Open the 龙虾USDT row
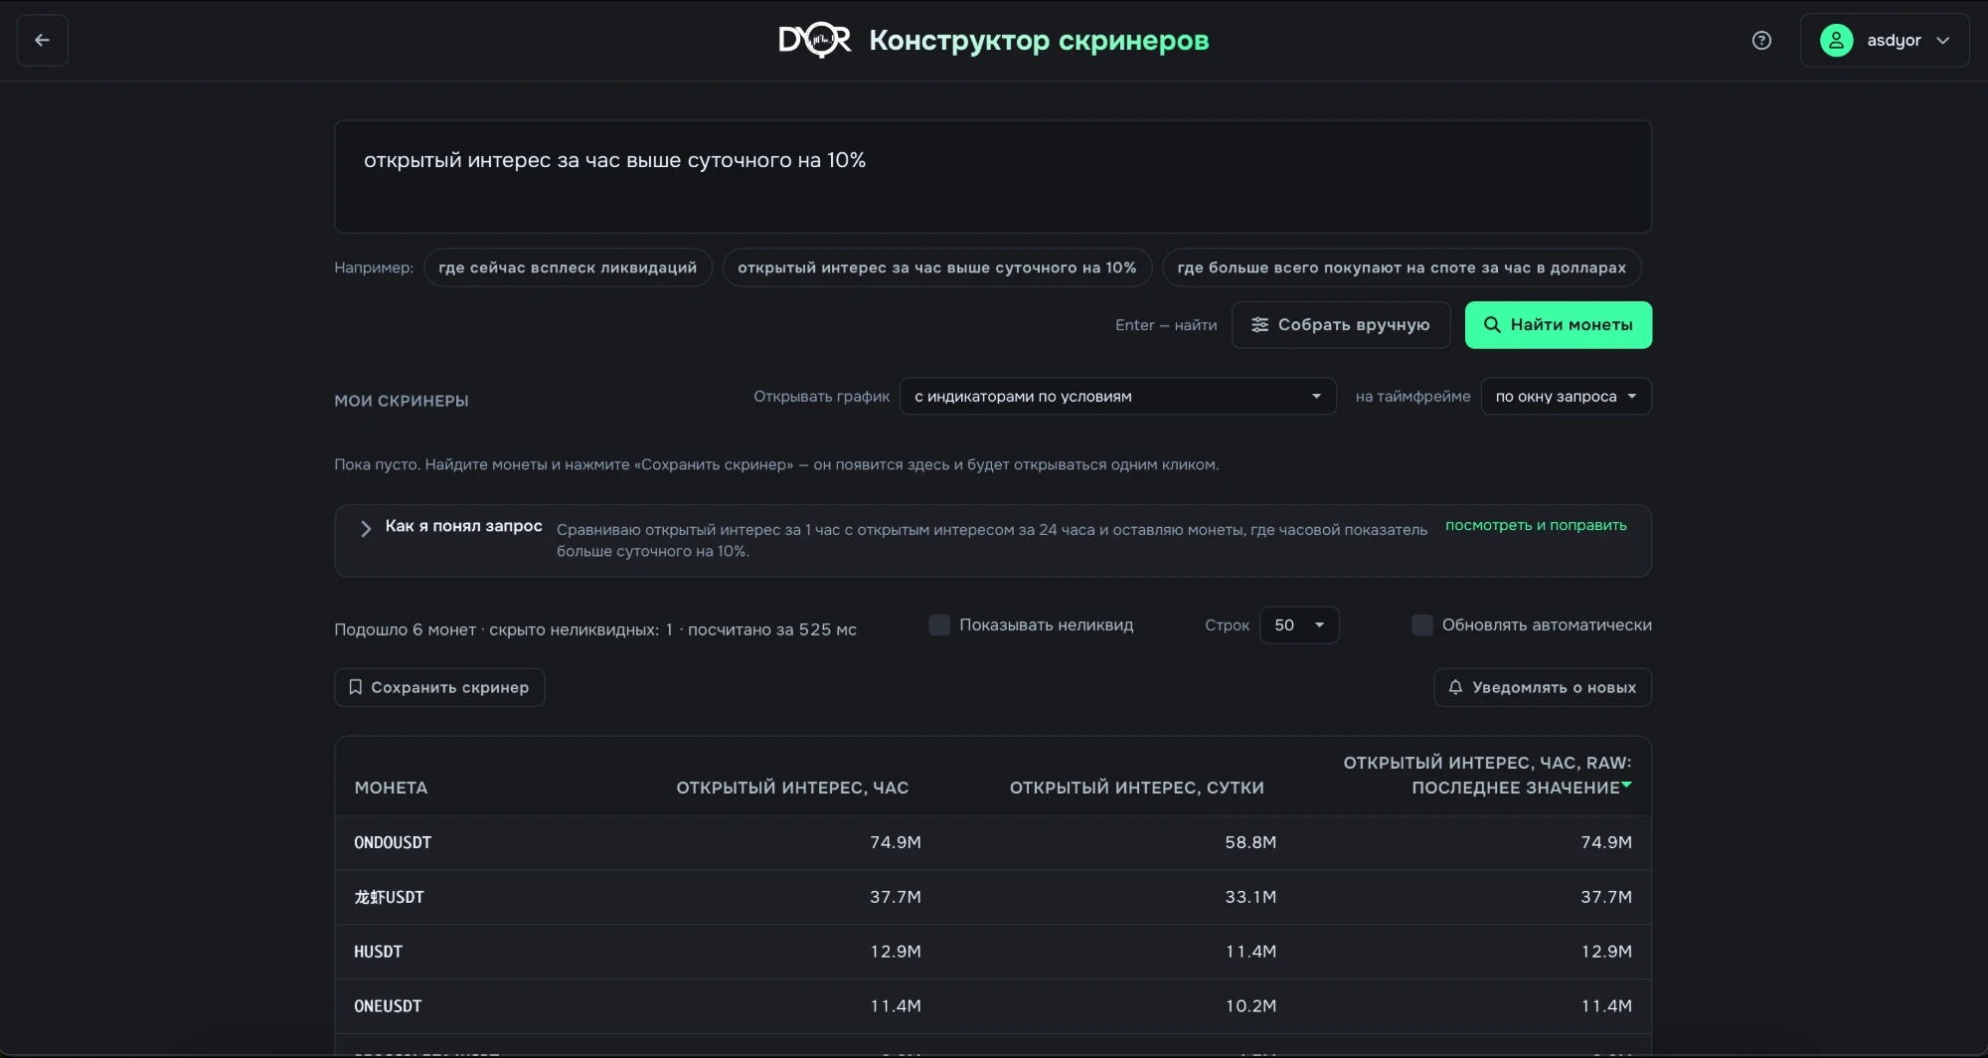The height and width of the screenshot is (1058, 1988). (993, 897)
